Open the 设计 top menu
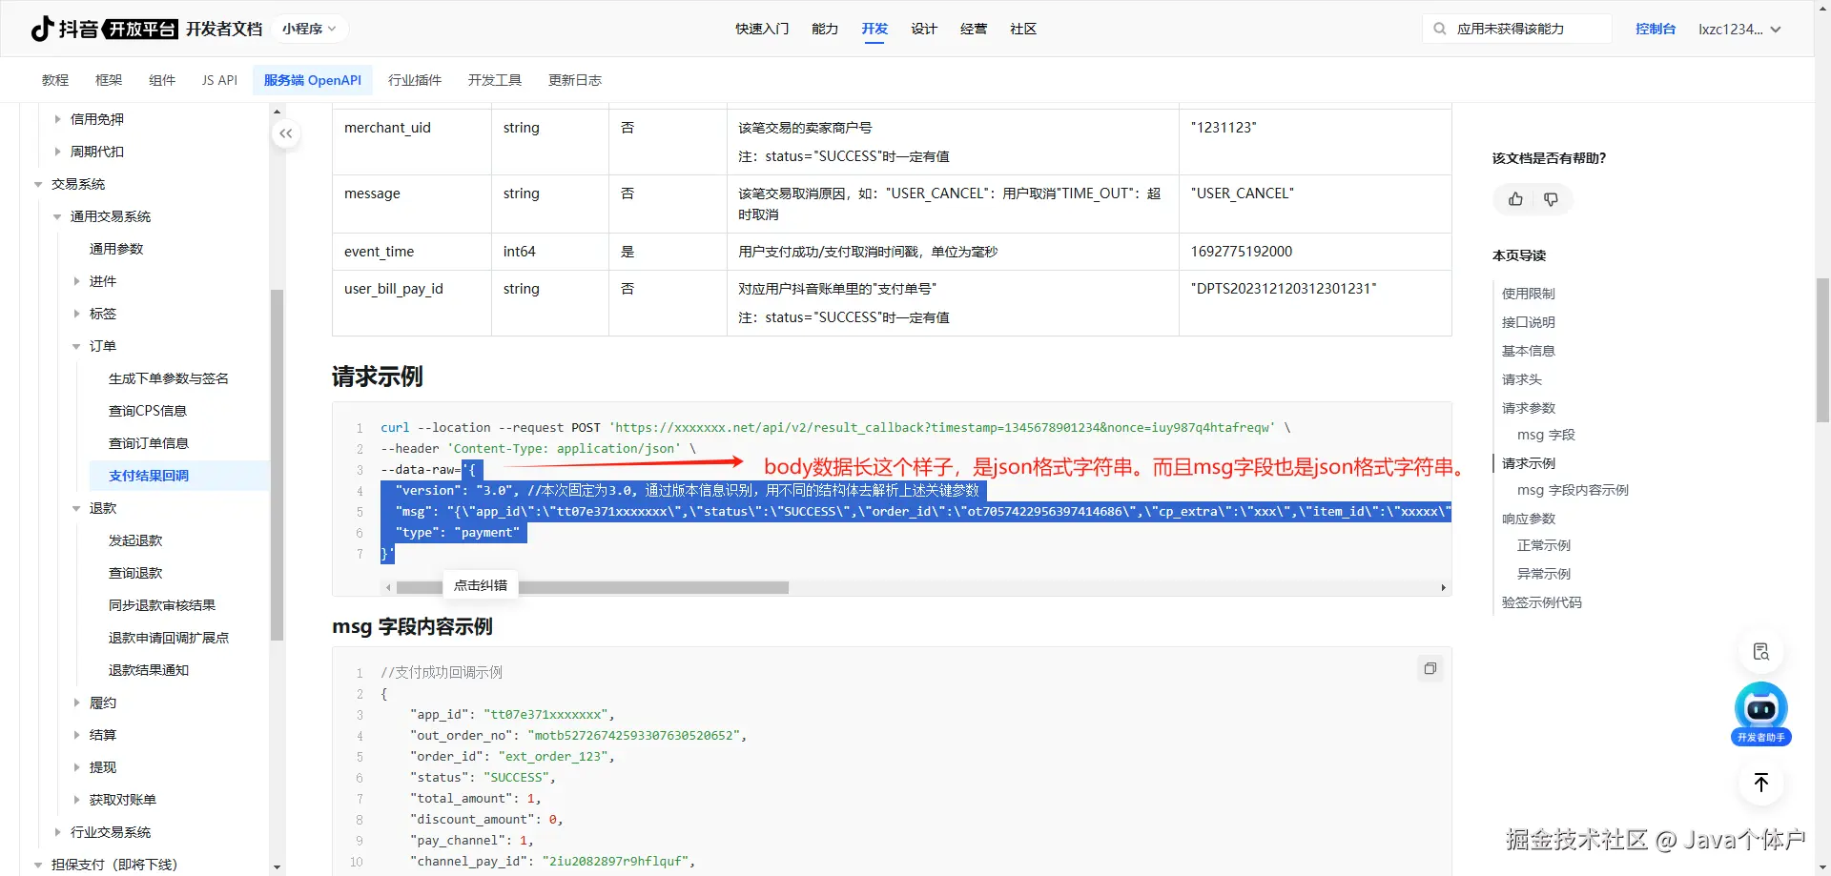This screenshot has width=1831, height=876. click(x=924, y=29)
